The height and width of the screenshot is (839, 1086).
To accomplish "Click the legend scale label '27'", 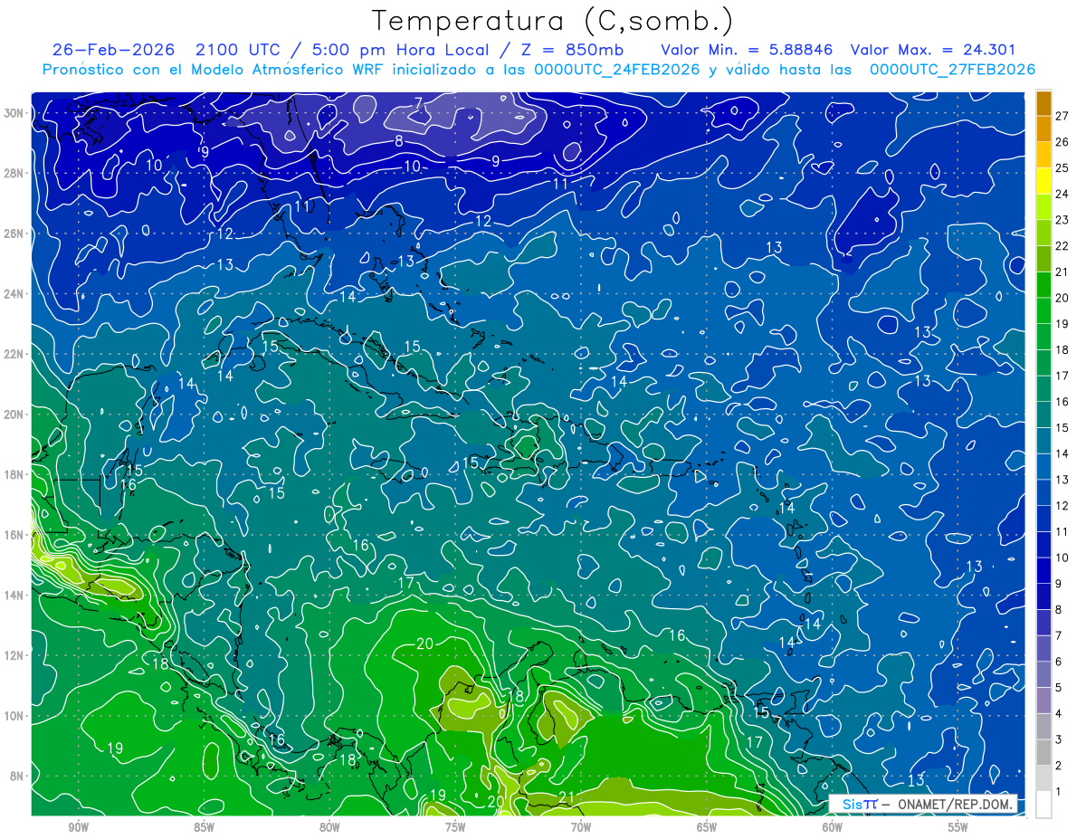I will pyautogui.click(x=1062, y=116).
